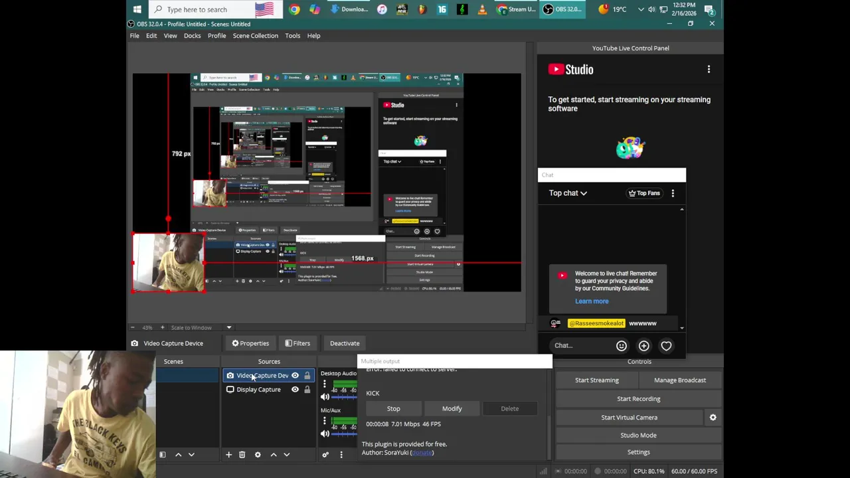Follow the Learn more link in chat
The image size is (850, 478).
[592, 301]
